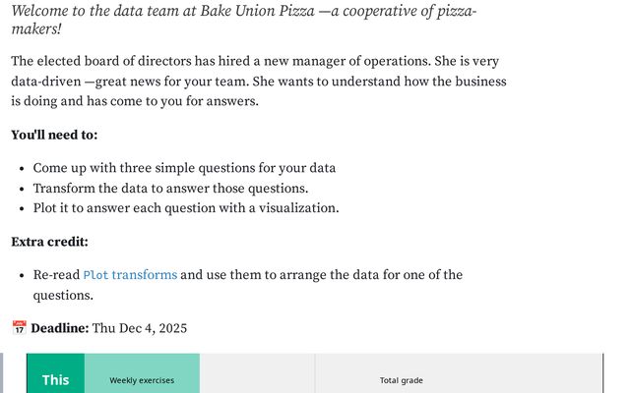Click the date Thu Dec 4, 2025

pos(140,328)
